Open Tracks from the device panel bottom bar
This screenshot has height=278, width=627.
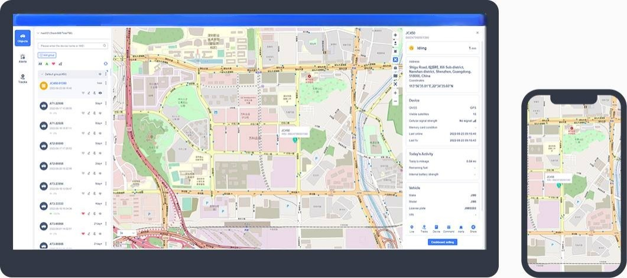click(424, 228)
